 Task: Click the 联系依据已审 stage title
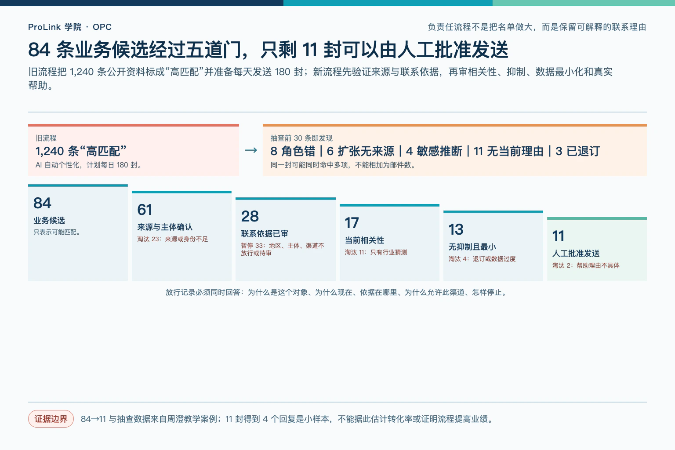tap(265, 234)
